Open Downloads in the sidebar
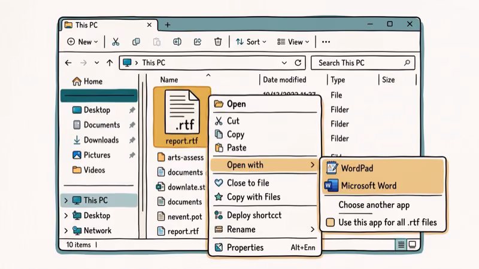Screen dimensions: 479x269 95,140
